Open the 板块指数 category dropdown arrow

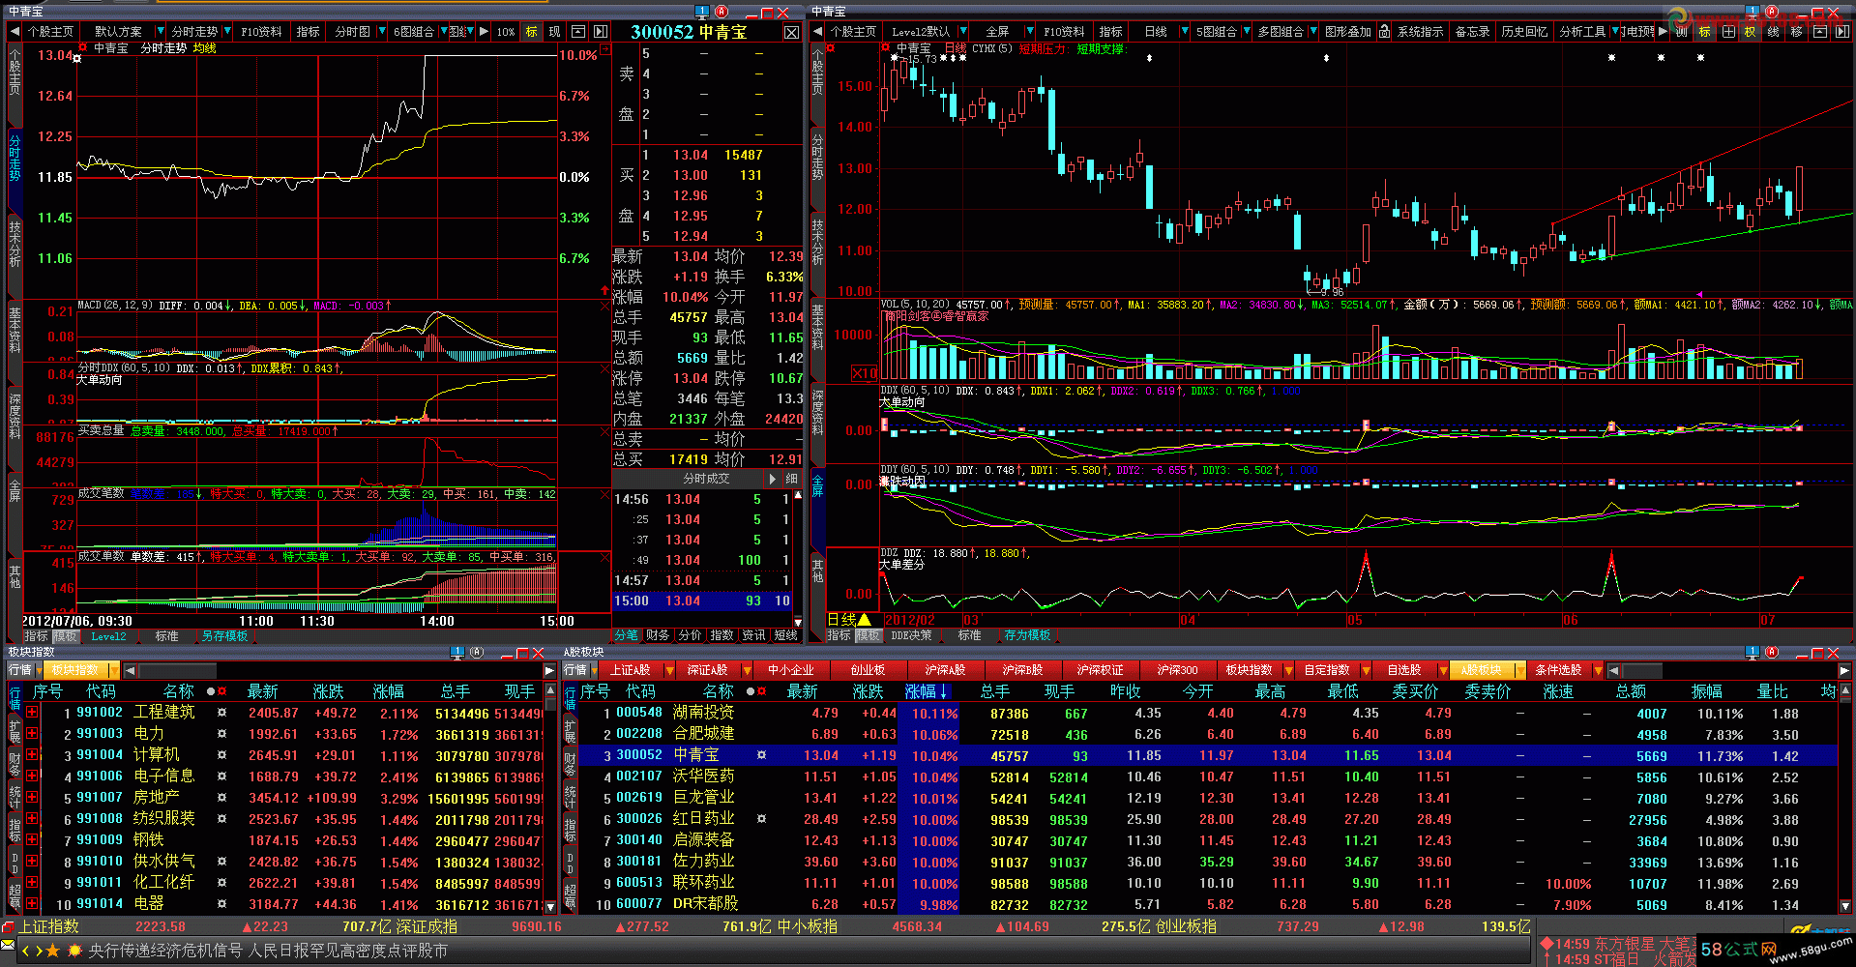click(113, 670)
